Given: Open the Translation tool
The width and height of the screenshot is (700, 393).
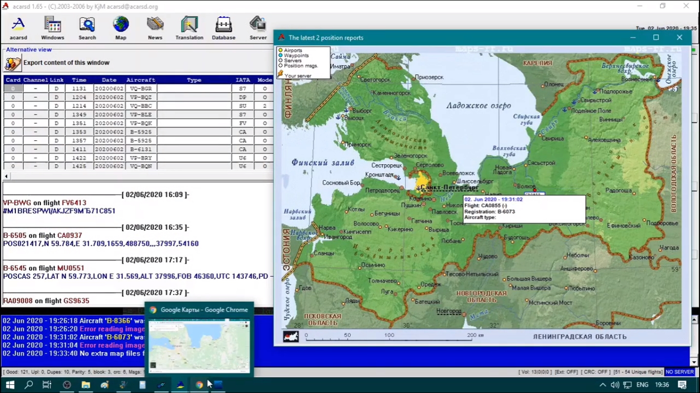Looking at the screenshot, I should coord(189,28).
